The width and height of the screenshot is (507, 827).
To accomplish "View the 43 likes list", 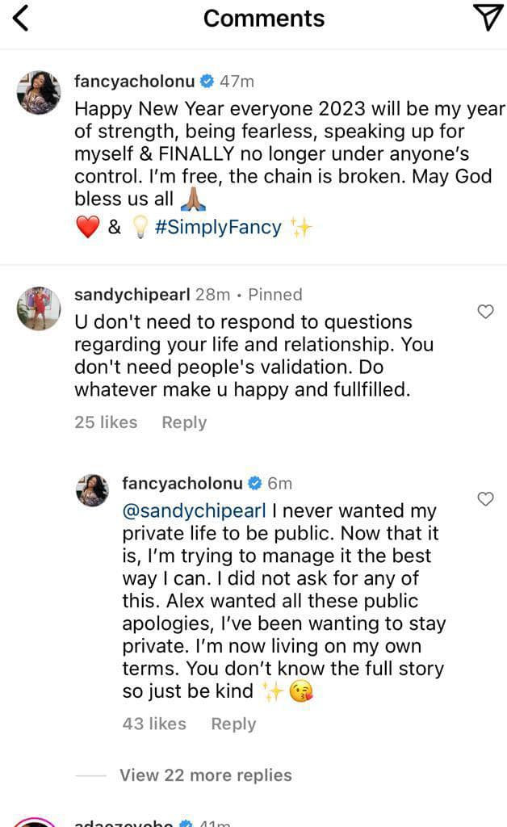I will click(x=154, y=724).
